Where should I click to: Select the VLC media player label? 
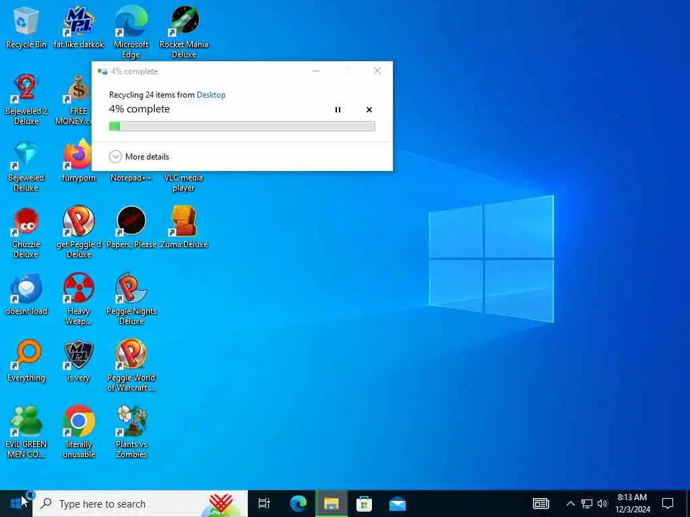pyautogui.click(x=183, y=183)
